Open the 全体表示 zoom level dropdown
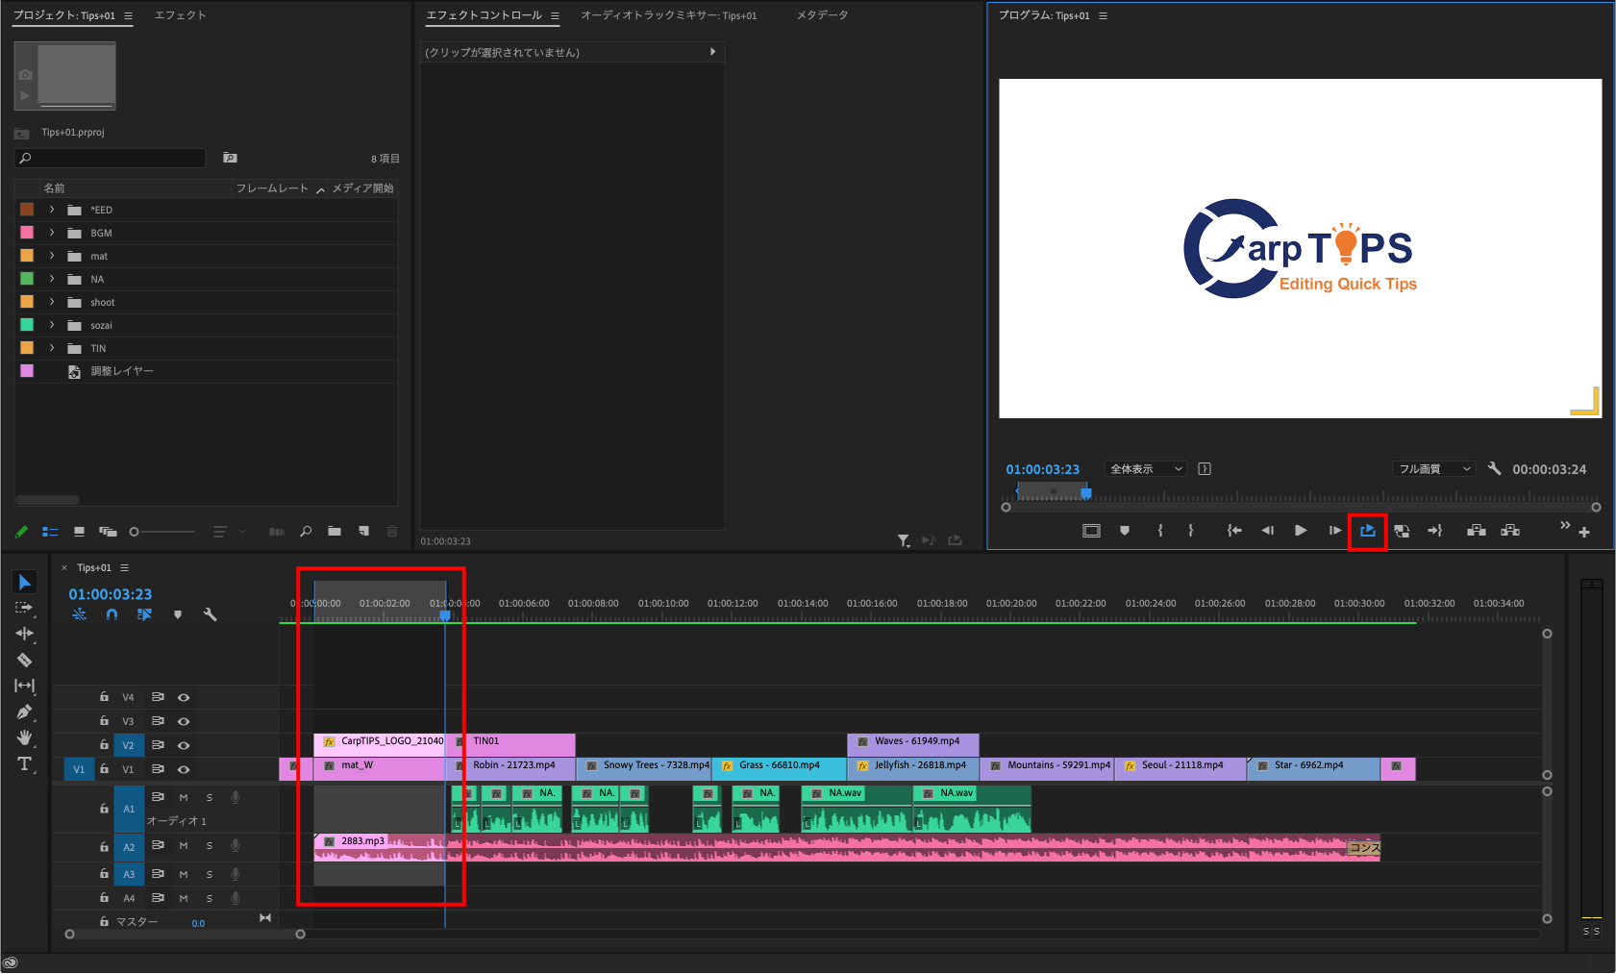Screen dimensions: 1616x974 [1146, 469]
